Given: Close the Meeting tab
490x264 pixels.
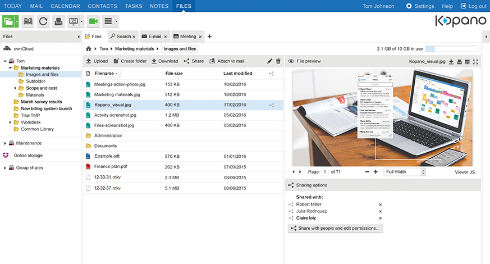Looking at the screenshot, I should point(200,37).
